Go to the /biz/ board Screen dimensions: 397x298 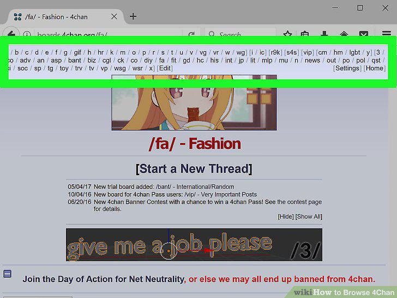click(92, 60)
